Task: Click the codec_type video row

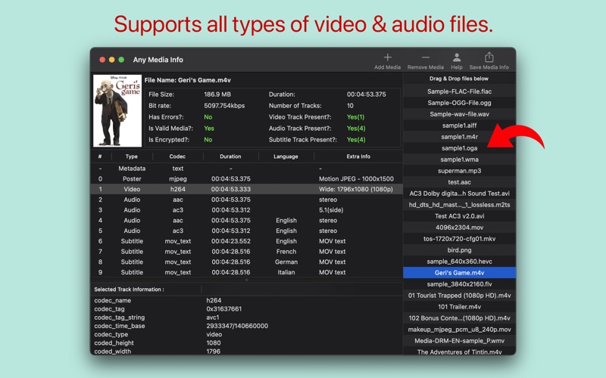Action: pyautogui.click(x=247, y=334)
